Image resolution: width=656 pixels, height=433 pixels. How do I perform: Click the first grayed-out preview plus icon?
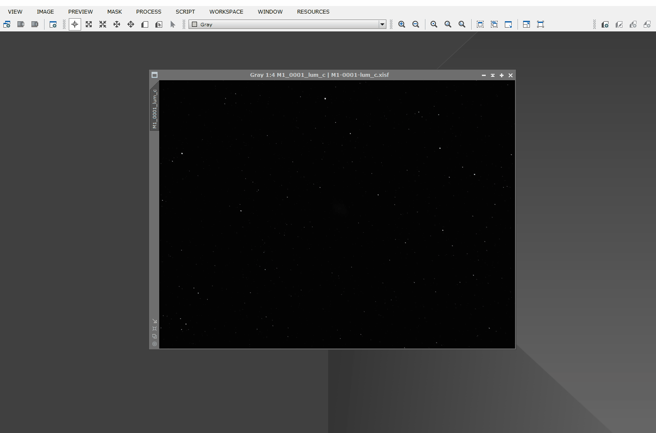[x=633, y=24]
